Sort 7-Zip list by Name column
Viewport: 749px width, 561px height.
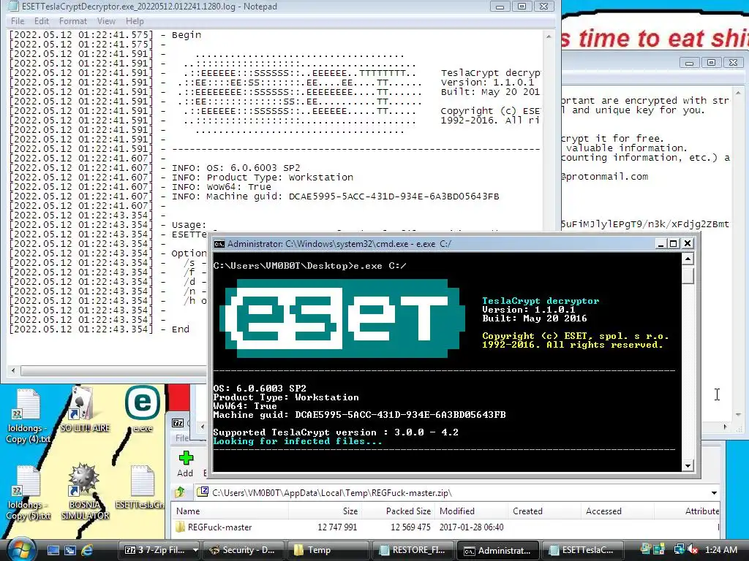(x=230, y=511)
